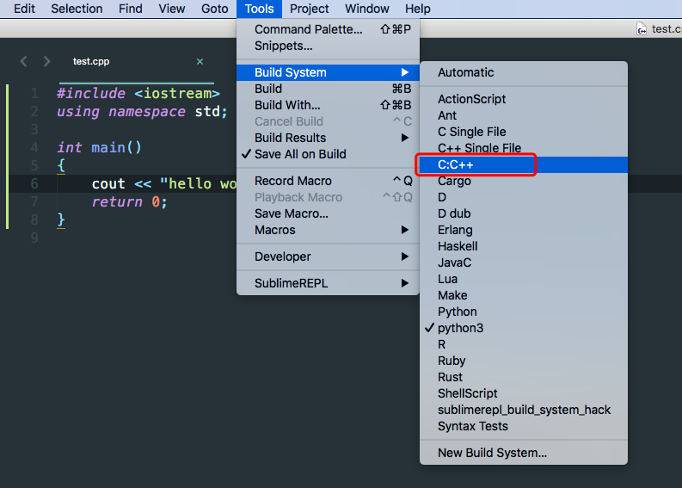Open Snippets… from Tools menu
Screen dimensions: 682x488
pyautogui.click(x=328, y=46)
